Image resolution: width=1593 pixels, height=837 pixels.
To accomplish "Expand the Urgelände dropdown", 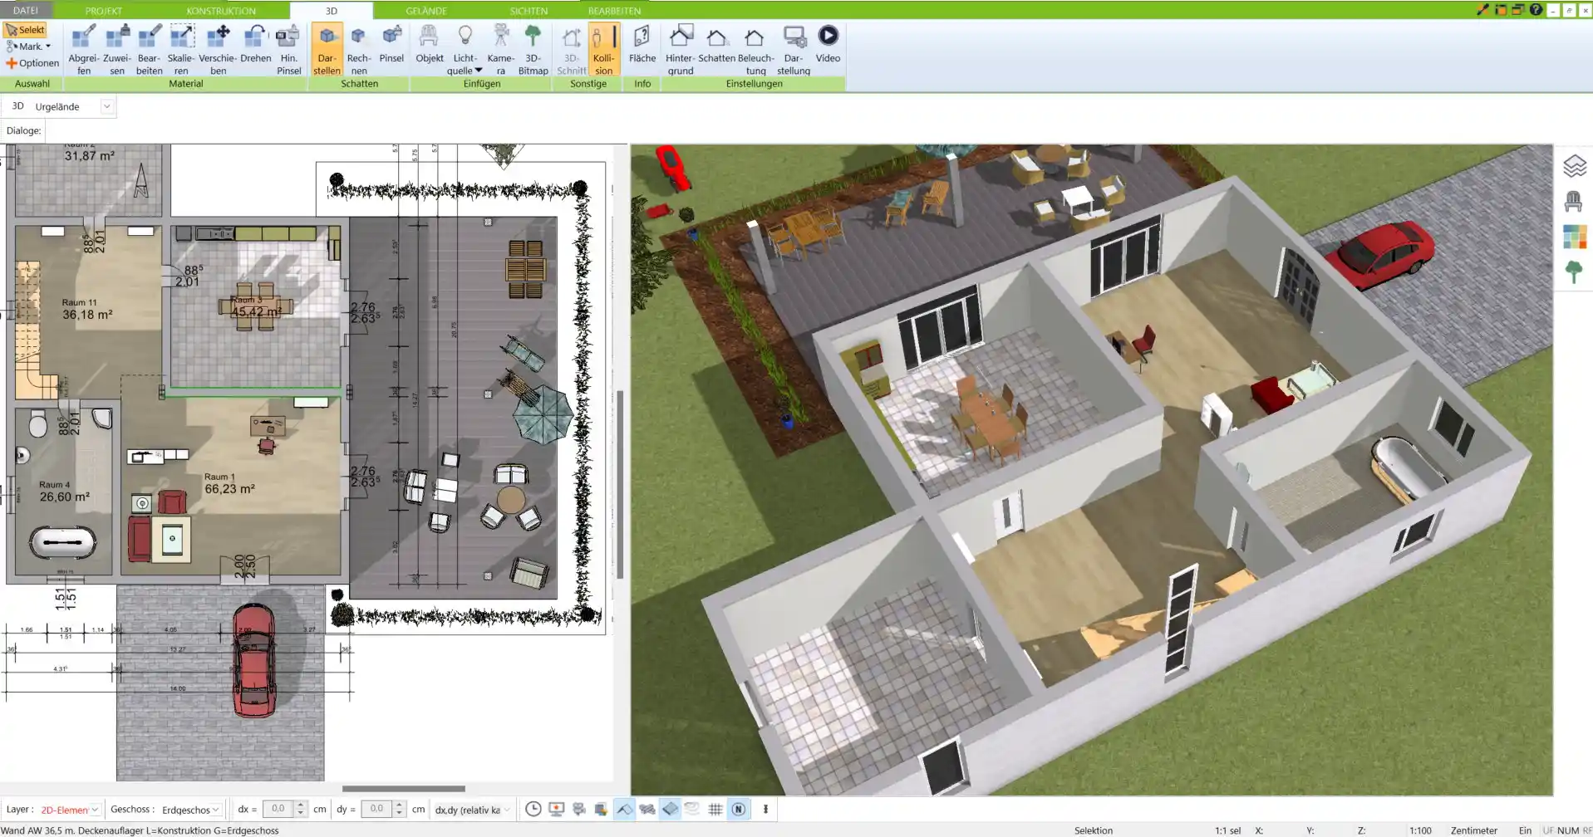I will [x=106, y=106].
